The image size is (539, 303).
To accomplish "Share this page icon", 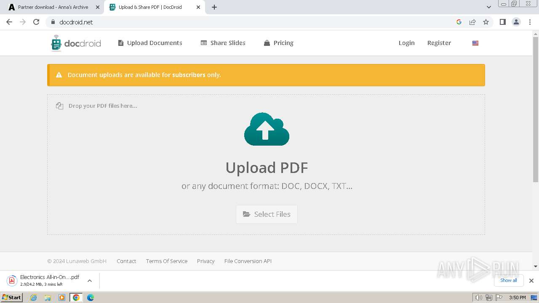I will pyautogui.click(x=472, y=22).
